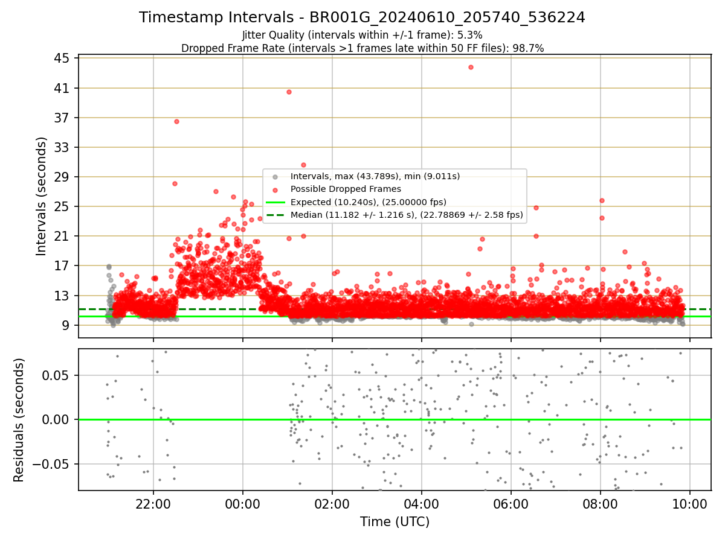725x543 pixels.
Task: Click the 'Jitter Quality' 5.3% subtitle line
Action: point(362,35)
